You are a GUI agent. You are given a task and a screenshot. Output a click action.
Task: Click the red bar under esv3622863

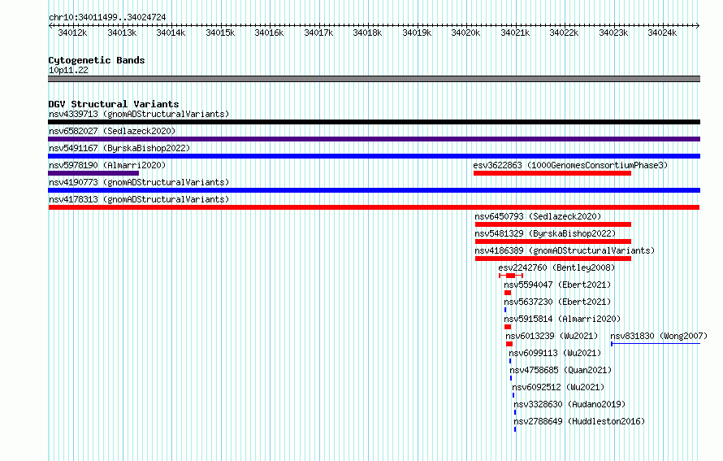pyautogui.click(x=552, y=173)
